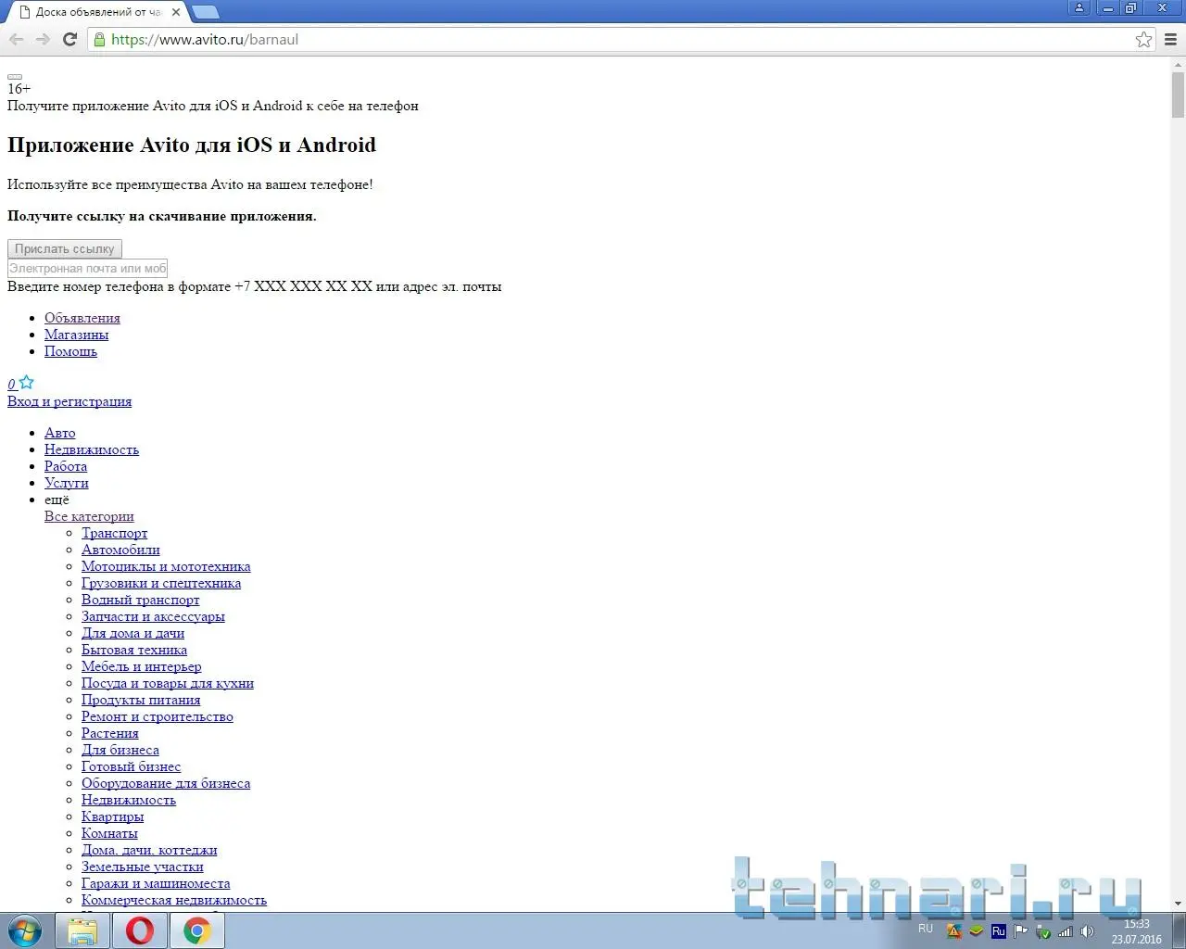This screenshot has width=1186, height=949.
Task: Click the RU language indicator
Action: 926,928
